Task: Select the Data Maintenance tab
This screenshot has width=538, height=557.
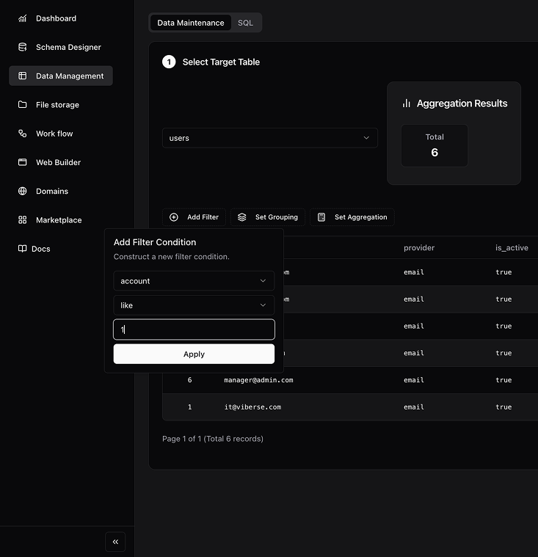Action: click(191, 23)
